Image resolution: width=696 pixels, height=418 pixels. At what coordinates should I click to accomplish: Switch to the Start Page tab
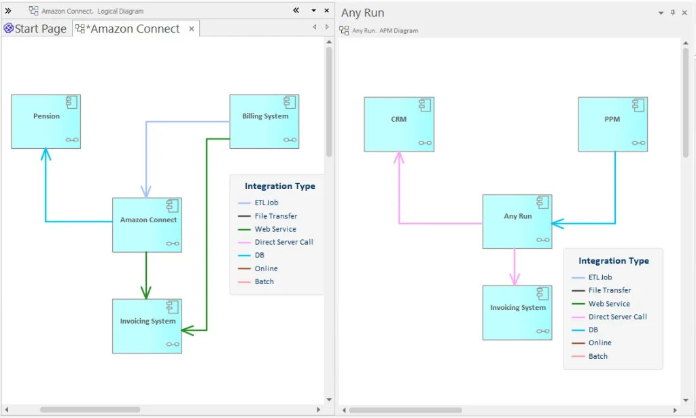[35, 29]
